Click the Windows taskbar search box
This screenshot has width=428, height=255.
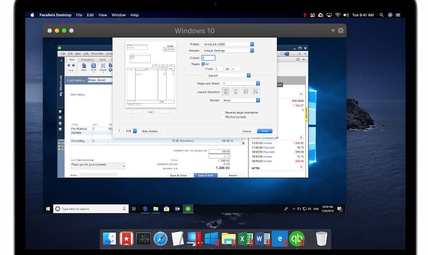91,209
